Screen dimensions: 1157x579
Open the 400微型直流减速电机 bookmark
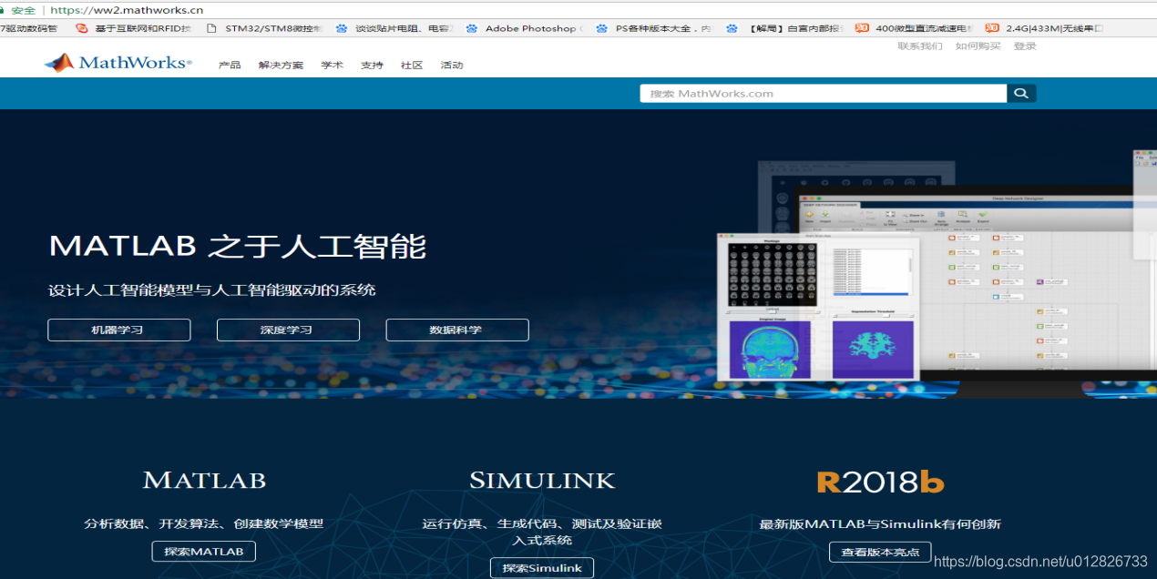click(x=913, y=28)
